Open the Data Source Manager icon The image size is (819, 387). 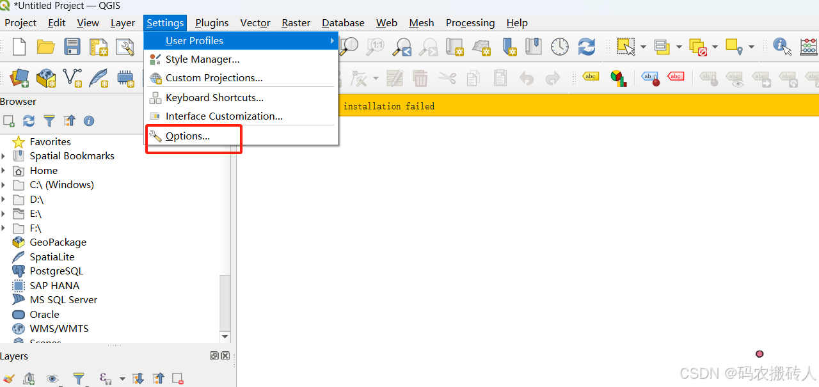pos(19,78)
